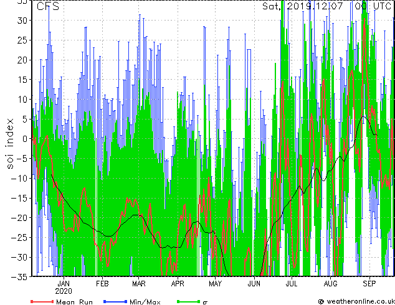
Task: Click the 2020 year label
Action: click(x=64, y=291)
